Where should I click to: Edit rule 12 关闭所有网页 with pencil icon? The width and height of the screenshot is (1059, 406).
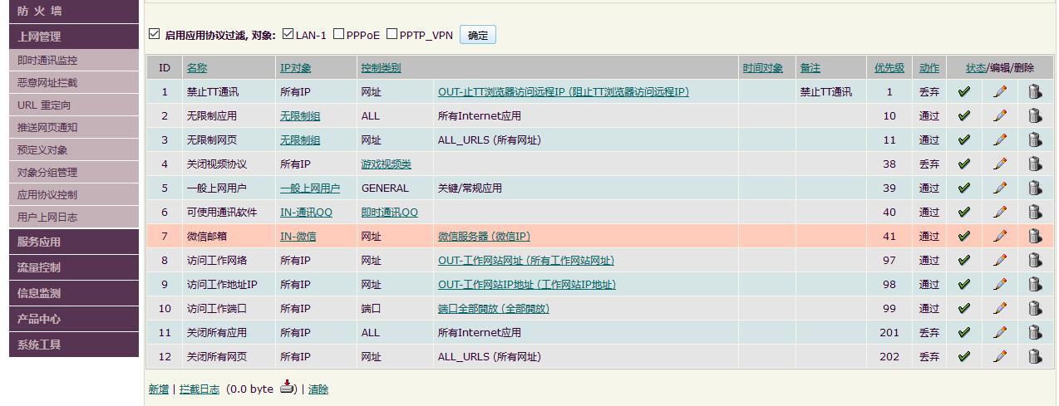pos(999,357)
